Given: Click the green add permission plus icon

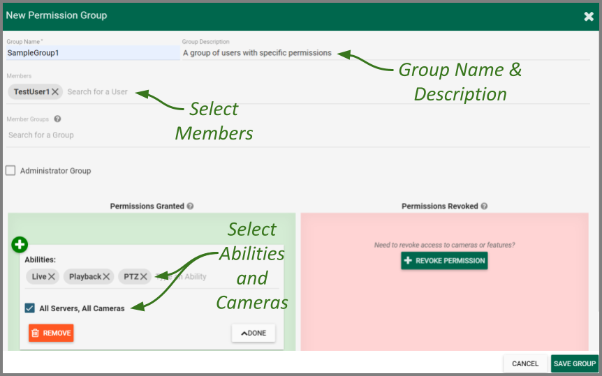Looking at the screenshot, I should click(x=20, y=245).
